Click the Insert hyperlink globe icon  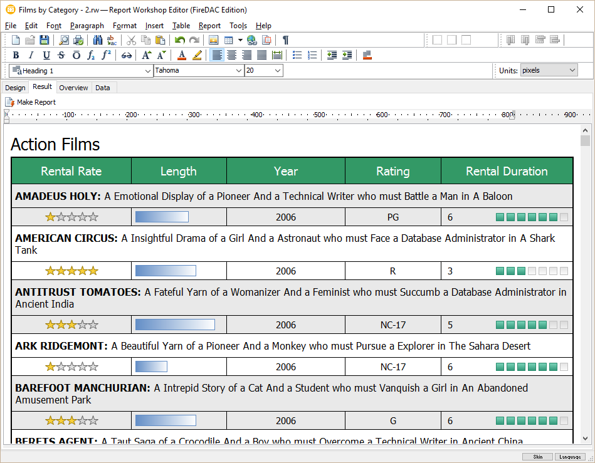[251, 40]
